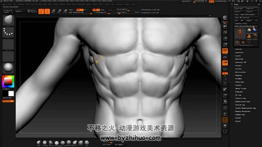
Task: Select the Standard brush
Action: pyautogui.click(x=69, y=143)
